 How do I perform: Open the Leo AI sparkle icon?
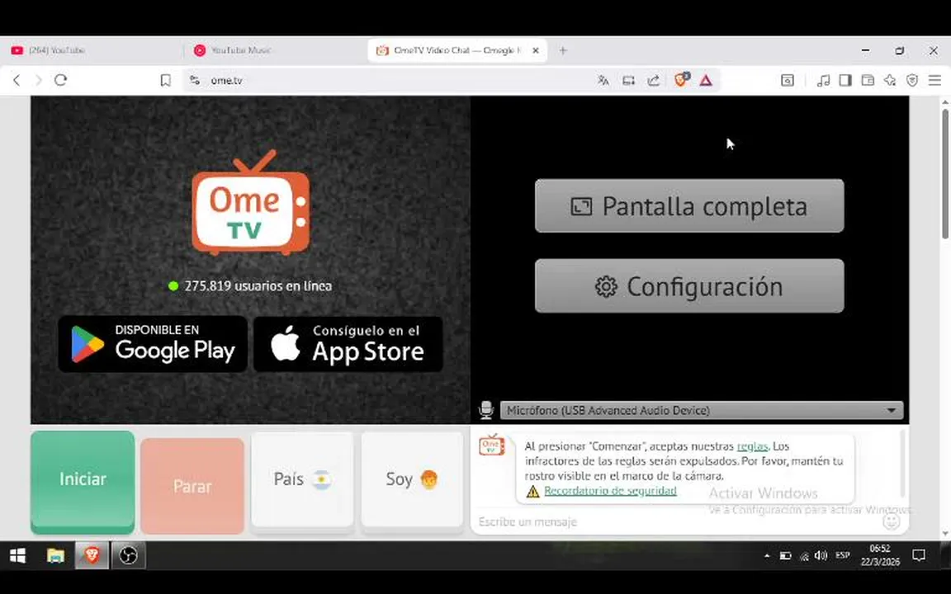coord(890,80)
